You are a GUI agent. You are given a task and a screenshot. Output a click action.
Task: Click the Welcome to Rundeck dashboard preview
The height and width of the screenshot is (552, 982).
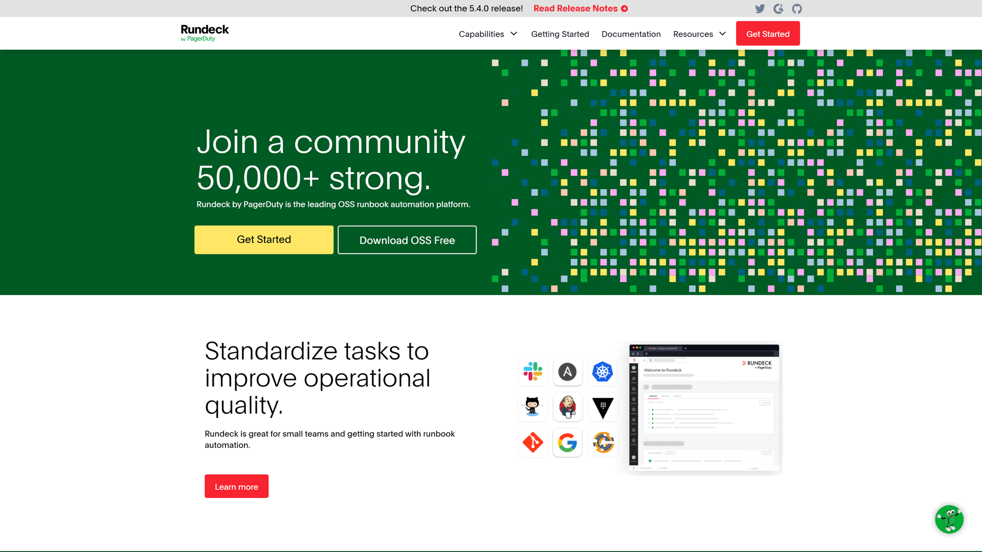[x=703, y=409]
